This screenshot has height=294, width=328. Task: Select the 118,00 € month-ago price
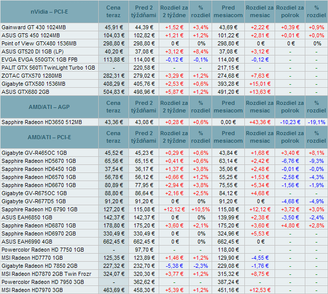(228, 250)
